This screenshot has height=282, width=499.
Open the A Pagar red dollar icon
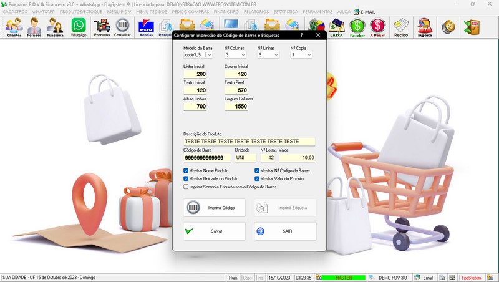tap(377, 27)
